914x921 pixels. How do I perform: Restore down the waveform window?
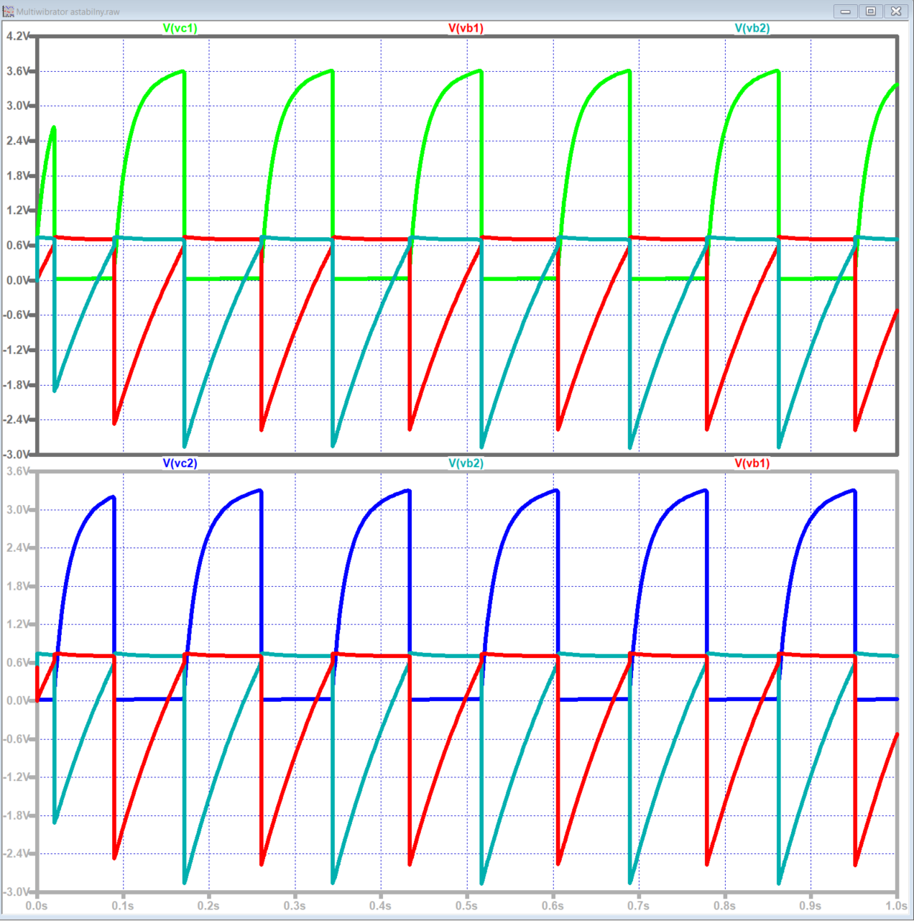pos(871,11)
